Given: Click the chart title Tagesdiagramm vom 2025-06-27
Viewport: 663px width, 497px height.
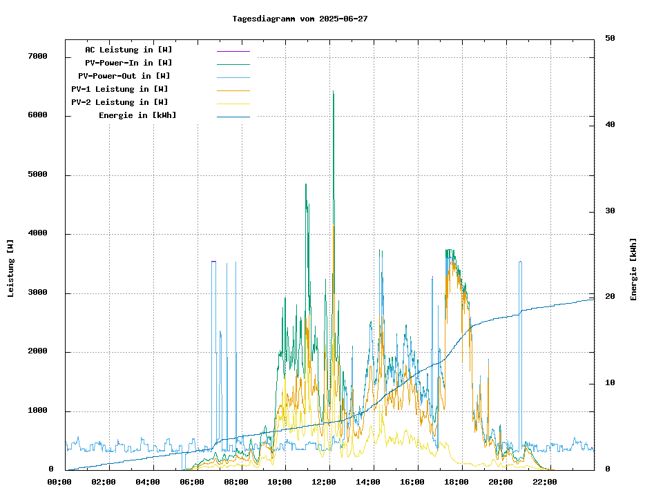Looking at the screenshot, I should pos(300,19).
